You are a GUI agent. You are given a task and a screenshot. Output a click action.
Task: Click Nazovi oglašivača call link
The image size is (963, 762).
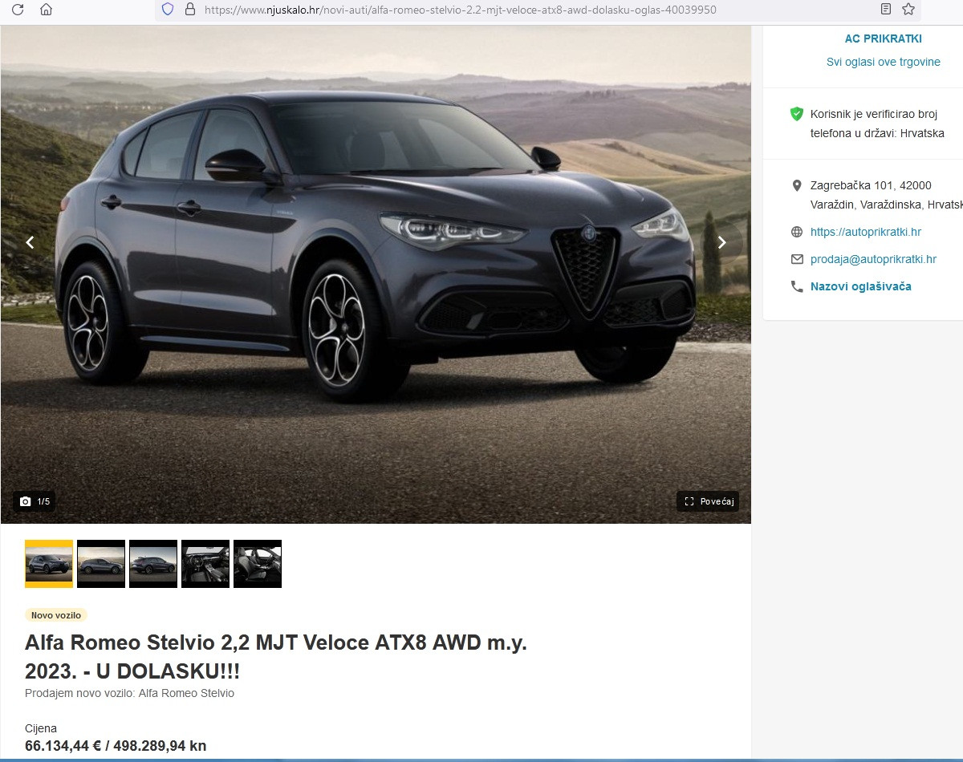click(x=861, y=286)
